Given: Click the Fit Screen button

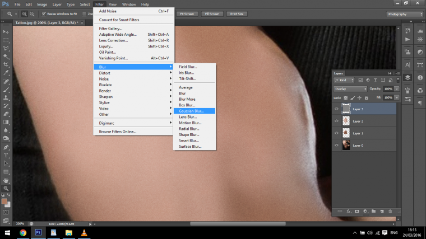Looking at the screenshot, I should pyautogui.click(x=187, y=14).
